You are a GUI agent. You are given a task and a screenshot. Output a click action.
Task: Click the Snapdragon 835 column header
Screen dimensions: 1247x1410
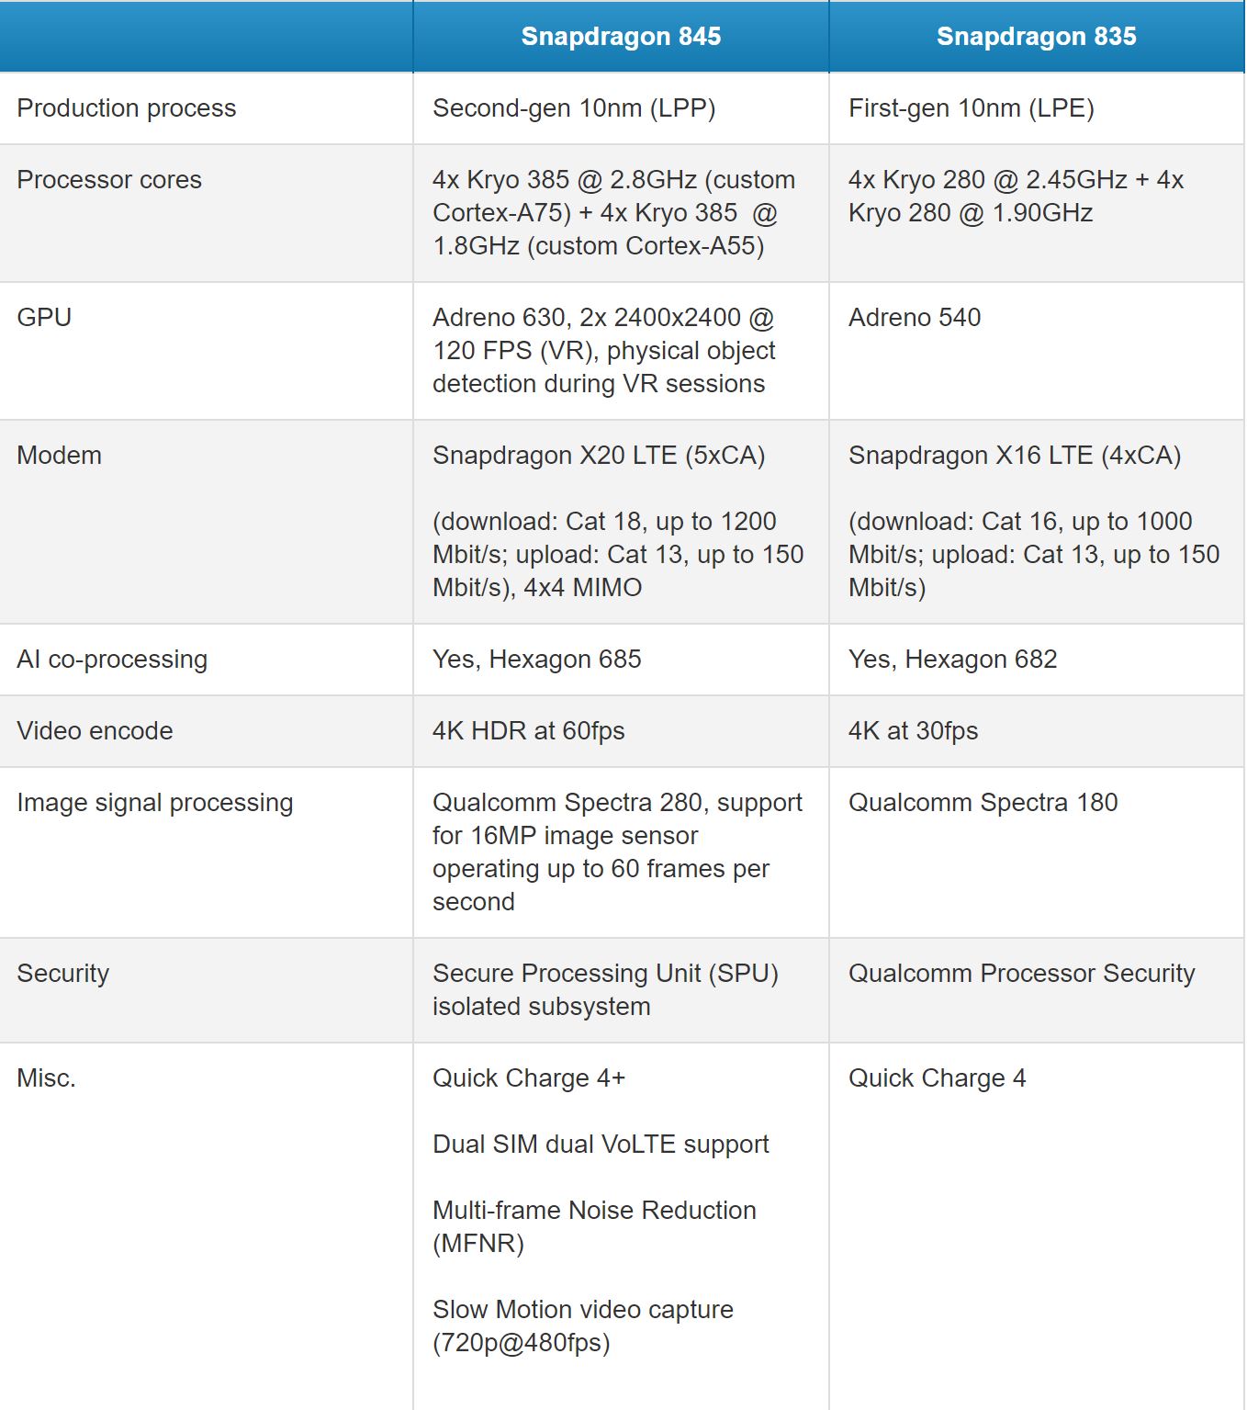[1036, 37]
